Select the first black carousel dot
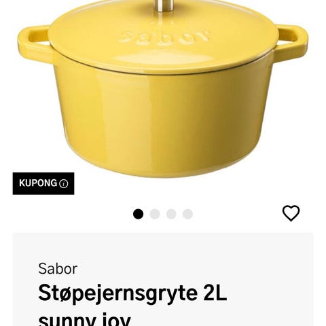 [x=138, y=214]
